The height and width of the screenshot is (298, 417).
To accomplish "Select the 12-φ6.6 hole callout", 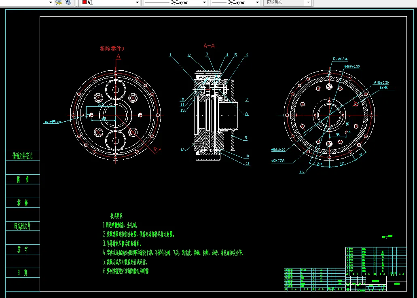I will tap(341, 59).
